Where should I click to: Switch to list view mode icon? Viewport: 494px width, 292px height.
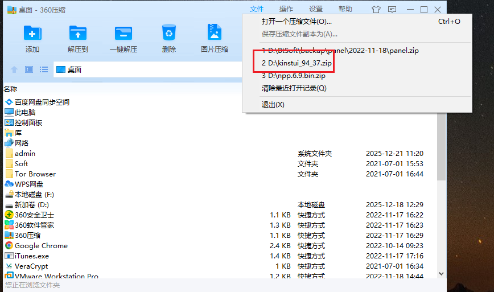pos(43,69)
